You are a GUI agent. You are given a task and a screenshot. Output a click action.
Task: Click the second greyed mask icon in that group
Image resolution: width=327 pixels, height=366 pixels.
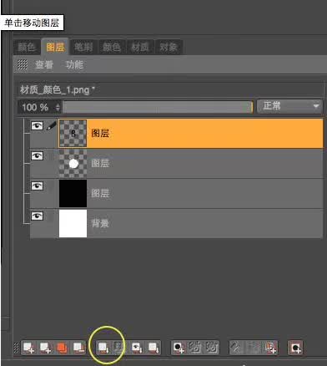212,348
